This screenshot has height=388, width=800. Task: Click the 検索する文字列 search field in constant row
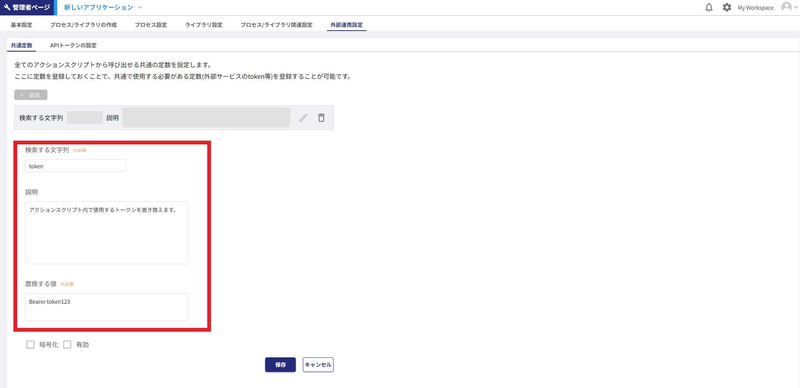85,118
